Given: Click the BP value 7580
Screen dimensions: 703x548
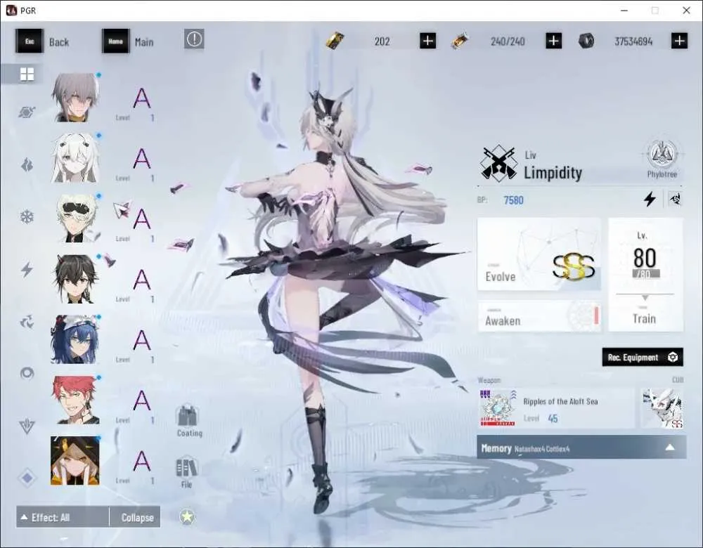Looking at the screenshot, I should (513, 200).
